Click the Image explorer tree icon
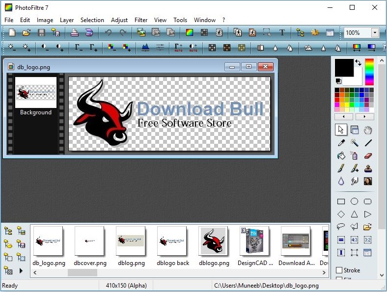The image size is (387, 292). (x=300, y=32)
